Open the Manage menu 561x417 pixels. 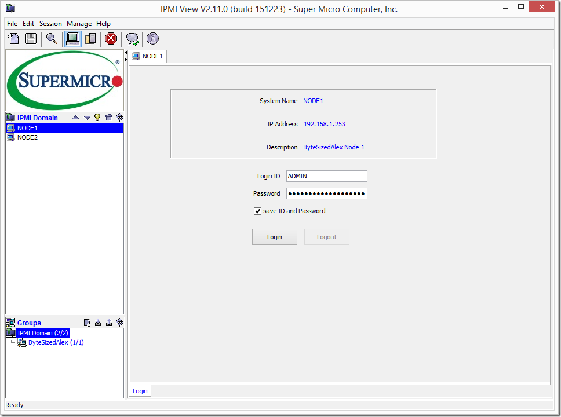click(x=79, y=24)
